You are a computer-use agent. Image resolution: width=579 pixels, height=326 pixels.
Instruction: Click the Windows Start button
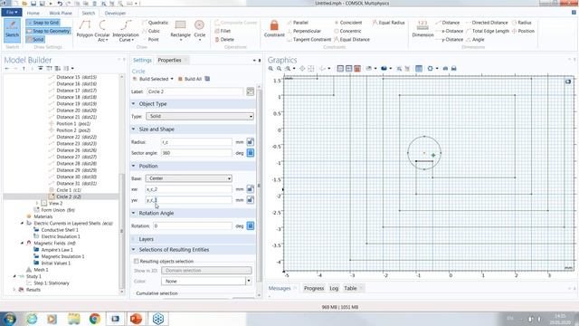[9, 319]
